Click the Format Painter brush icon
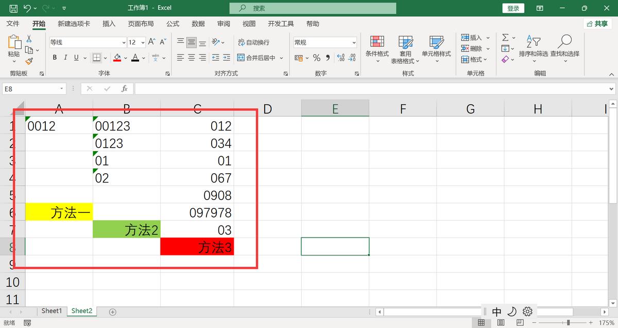The image size is (618, 328). point(29,61)
